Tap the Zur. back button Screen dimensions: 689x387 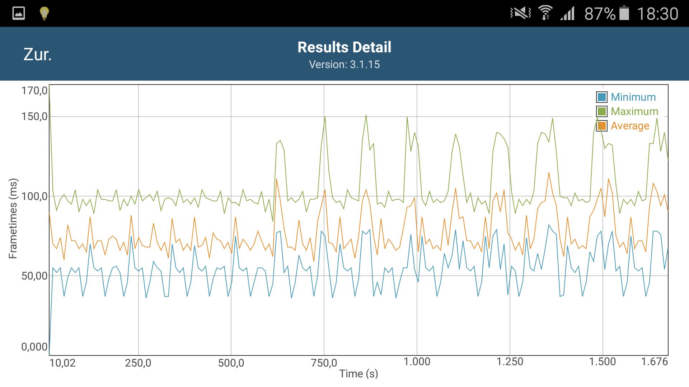point(38,54)
